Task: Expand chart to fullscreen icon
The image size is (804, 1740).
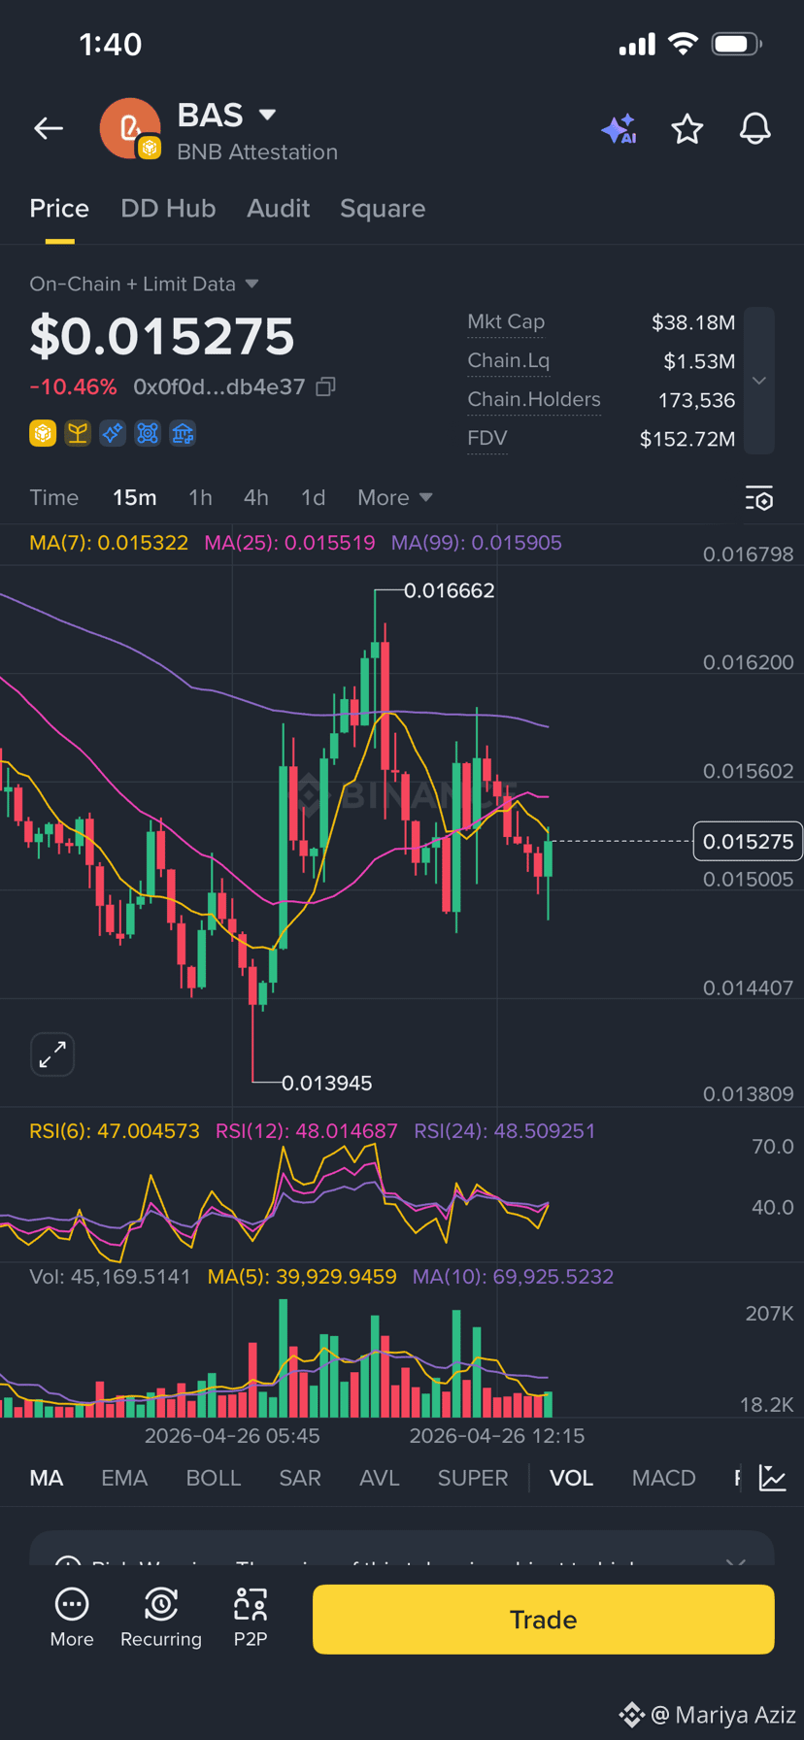Action: coord(52,1054)
